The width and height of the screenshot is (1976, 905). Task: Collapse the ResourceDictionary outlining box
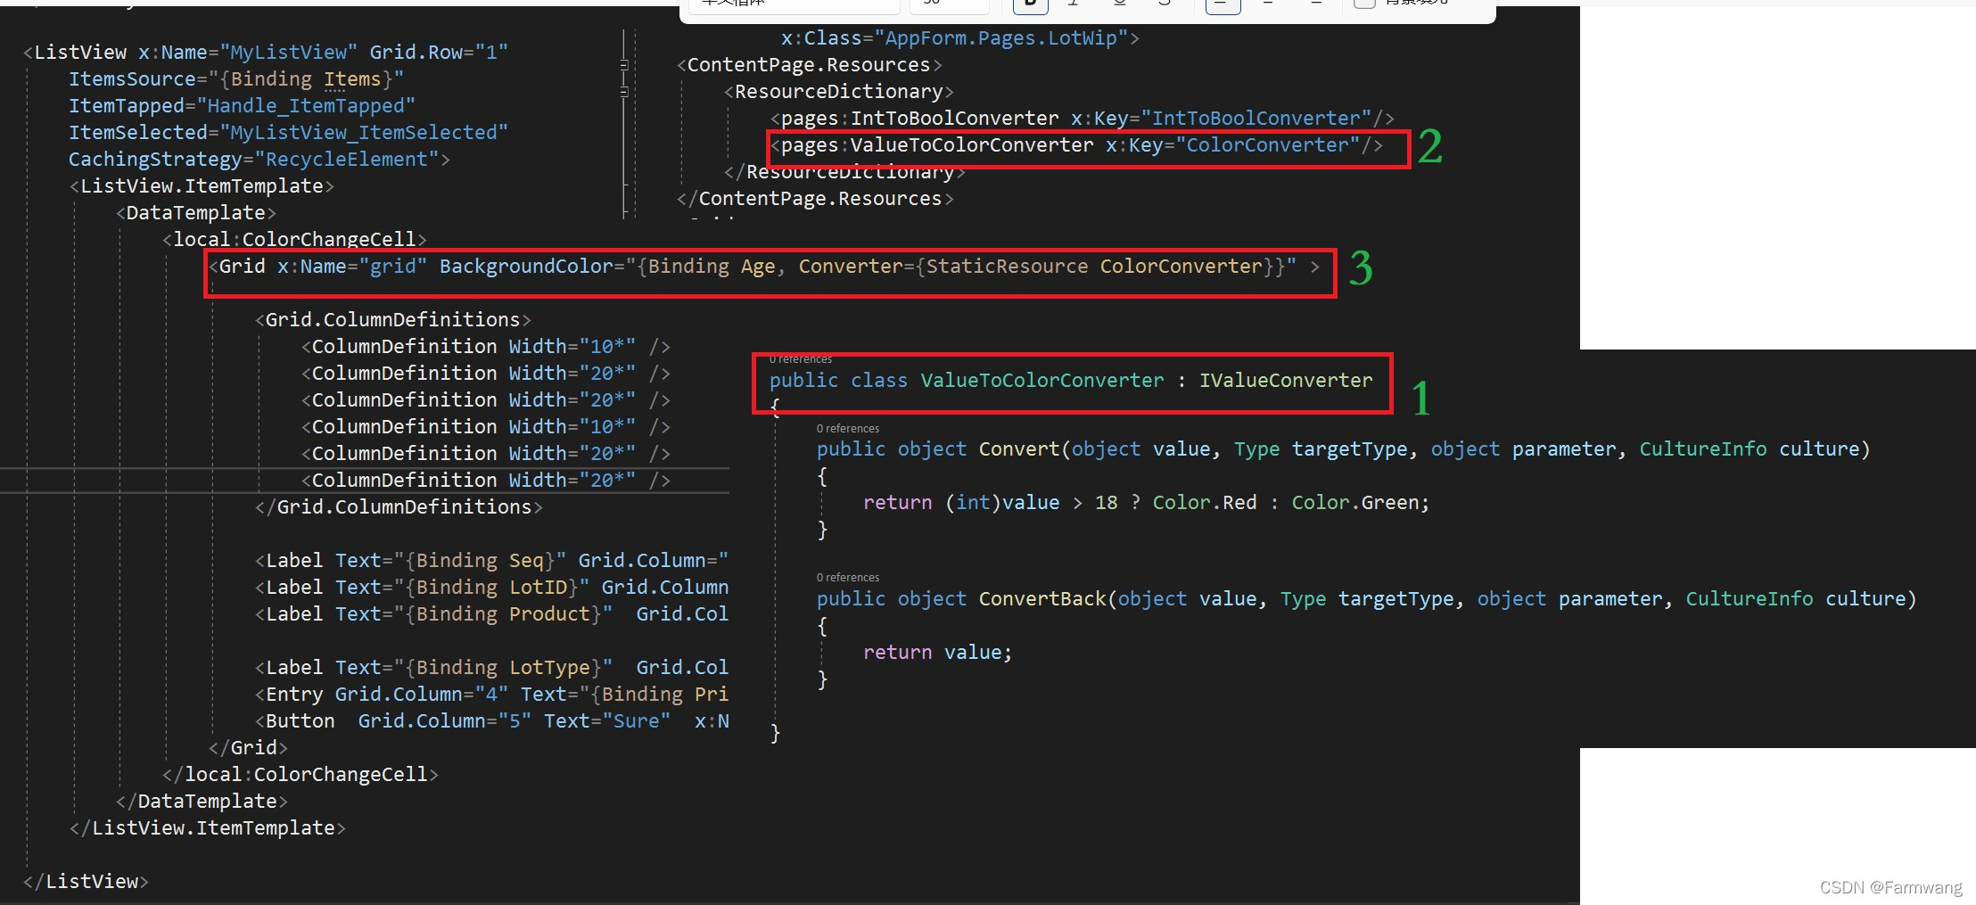pyautogui.click(x=624, y=92)
